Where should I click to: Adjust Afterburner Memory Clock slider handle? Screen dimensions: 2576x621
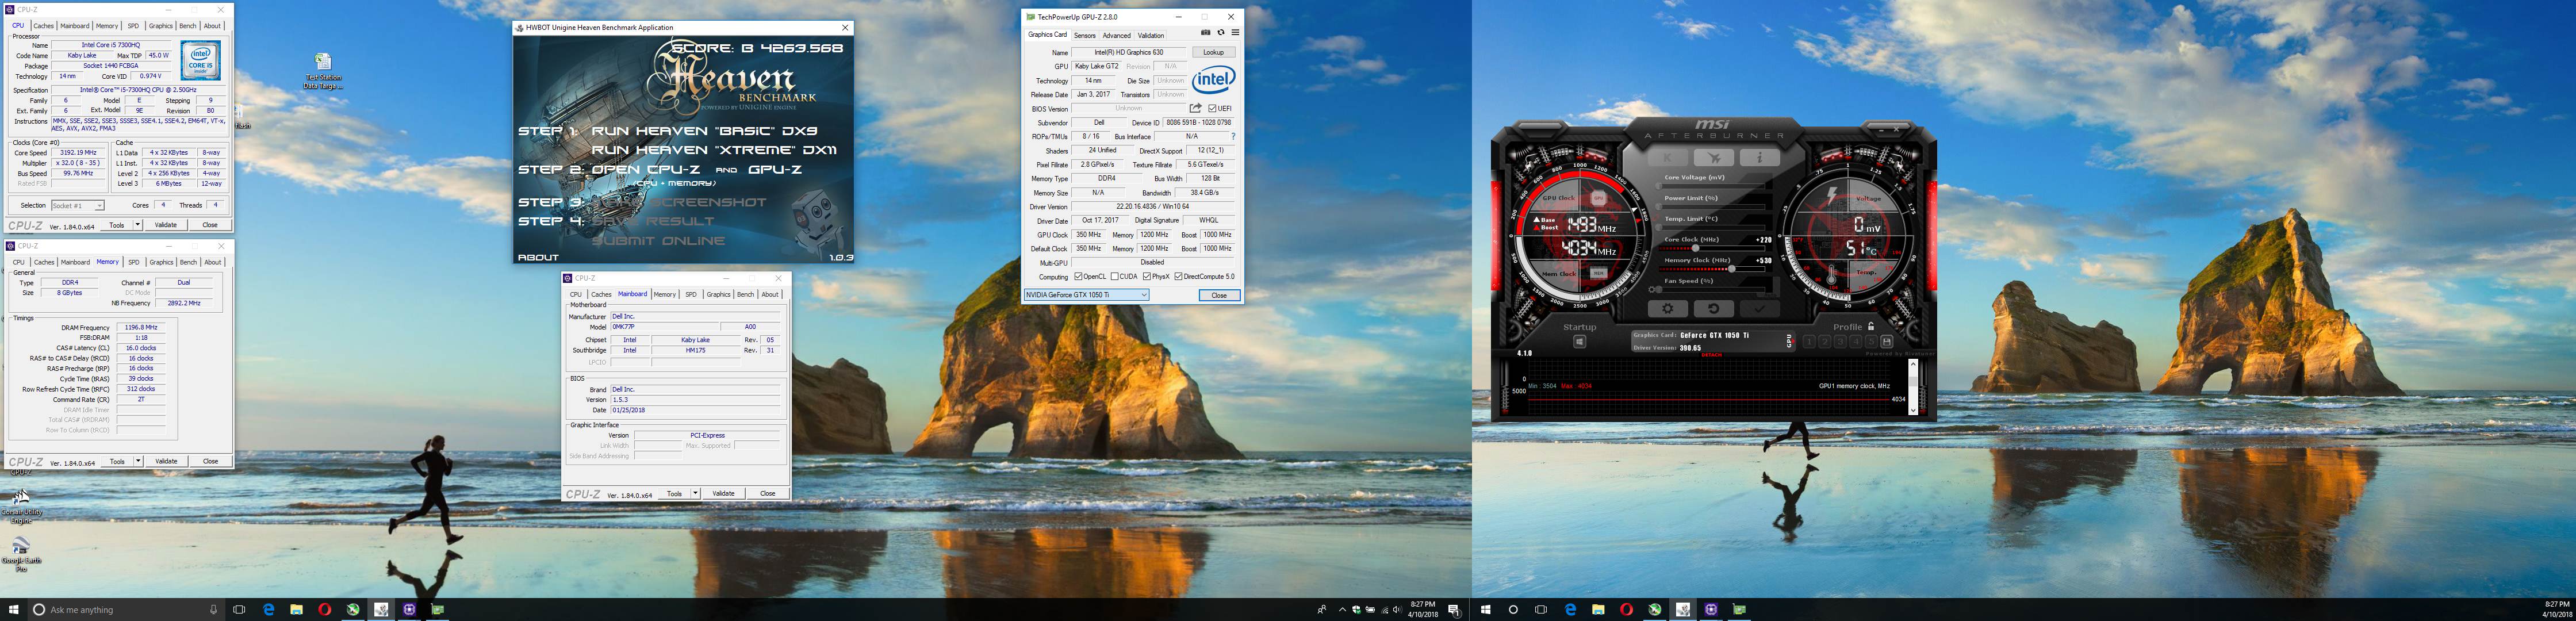coord(1732,269)
